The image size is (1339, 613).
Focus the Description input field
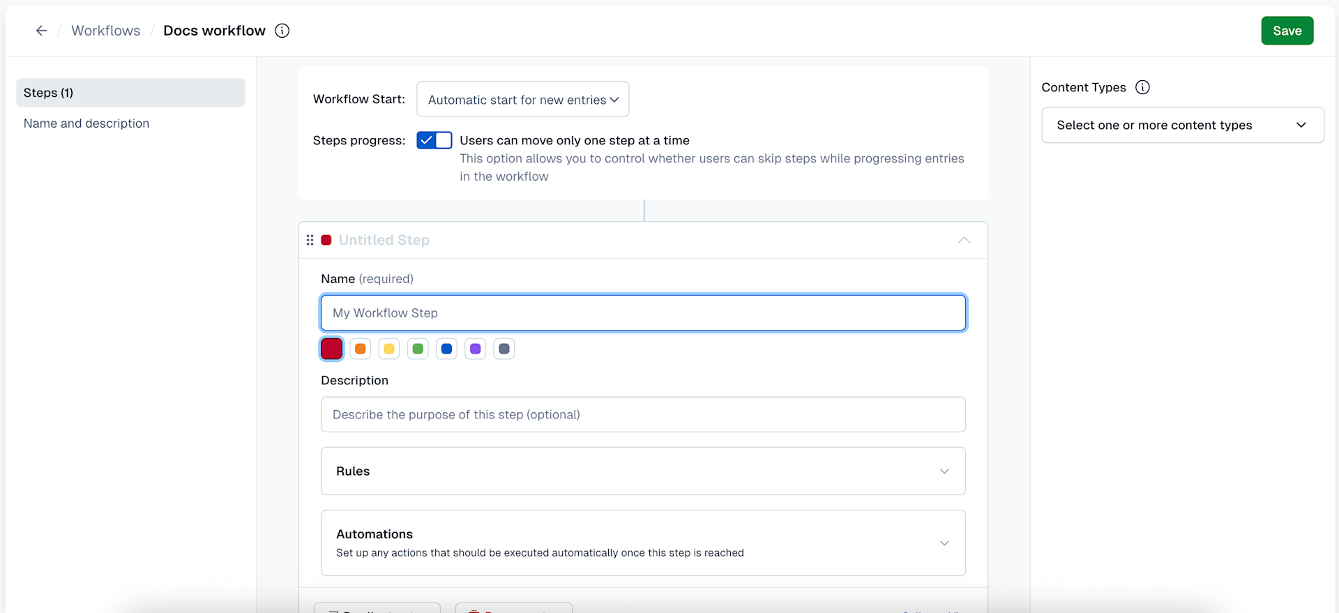[x=643, y=414]
